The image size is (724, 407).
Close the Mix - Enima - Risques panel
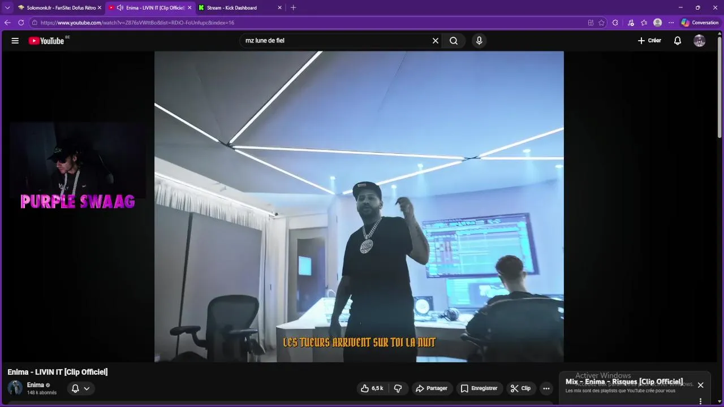click(700, 385)
